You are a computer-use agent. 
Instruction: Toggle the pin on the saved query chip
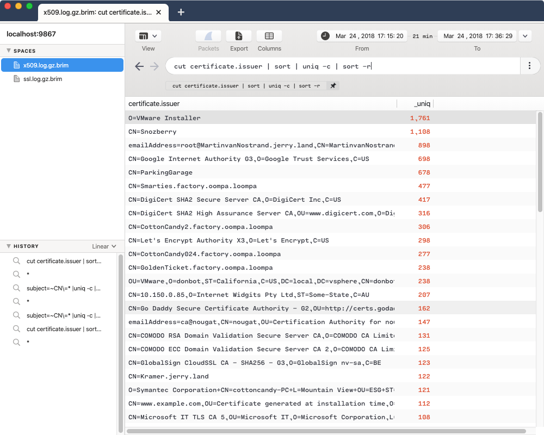pos(332,85)
